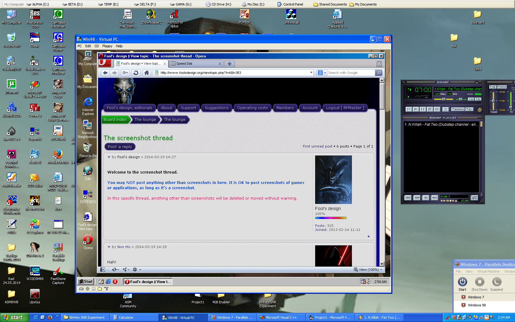Toggle Winamp repeat mode
Screen dimensions: 515x322
tap(469, 109)
